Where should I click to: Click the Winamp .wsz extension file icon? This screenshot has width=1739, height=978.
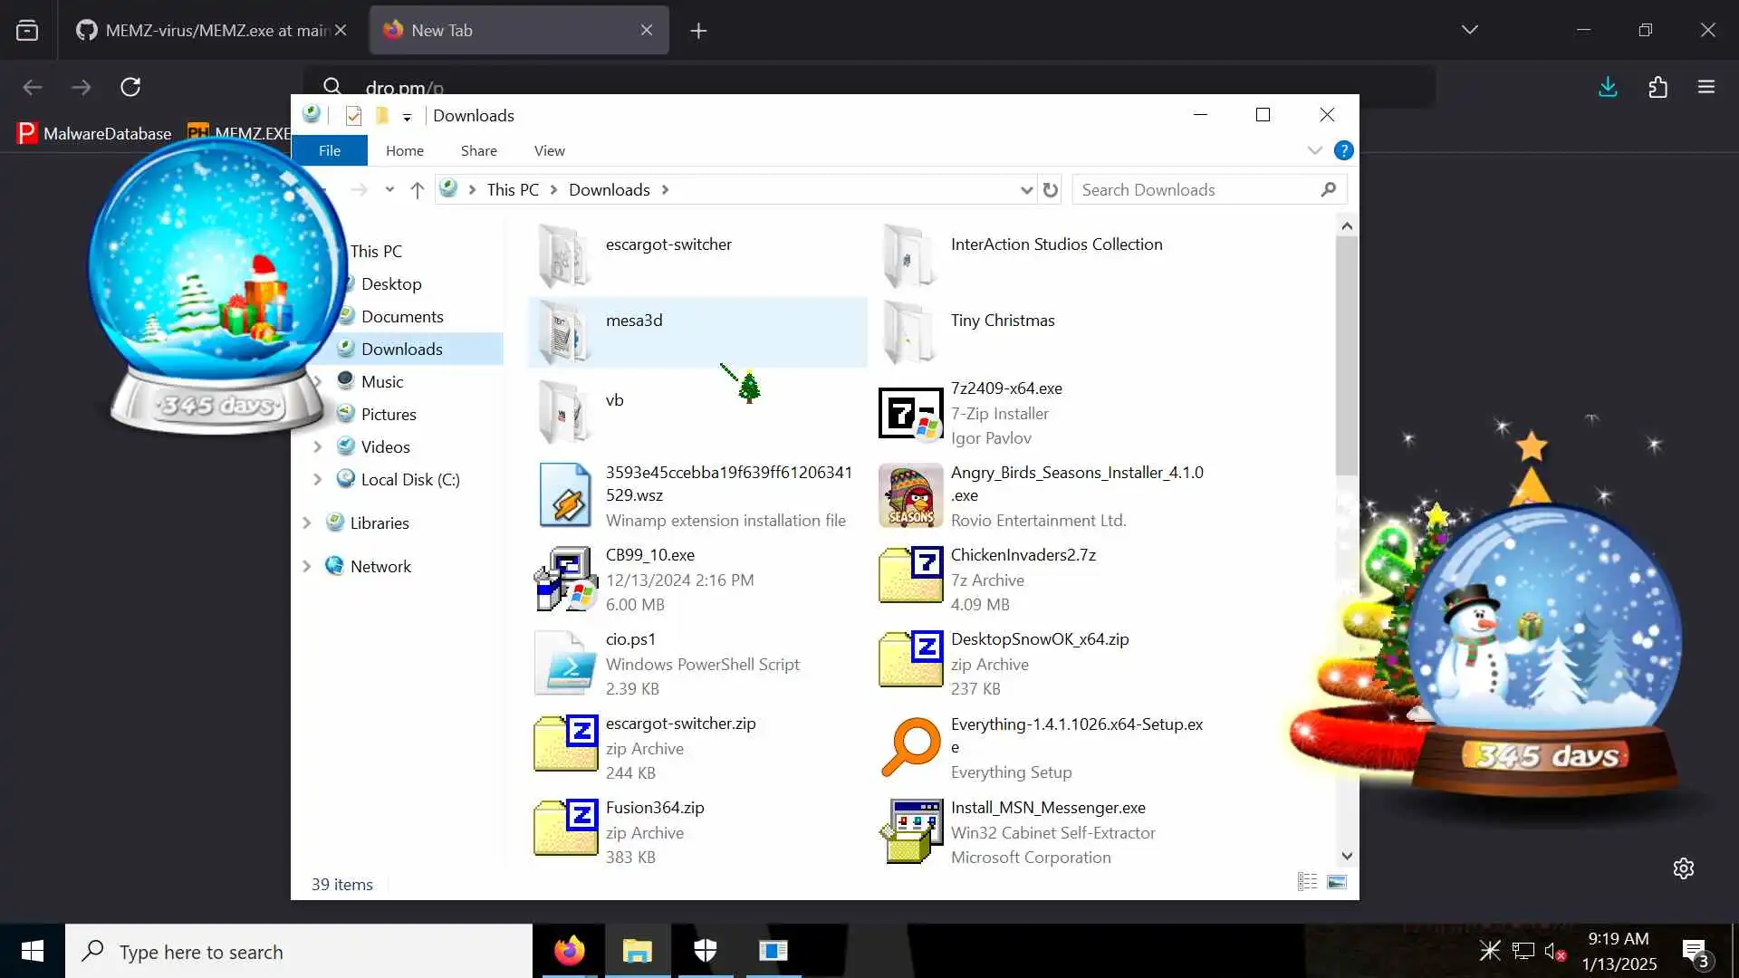(565, 495)
